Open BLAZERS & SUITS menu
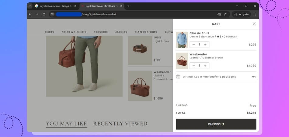The height and width of the screenshot is (137, 289). coord(146,32)
